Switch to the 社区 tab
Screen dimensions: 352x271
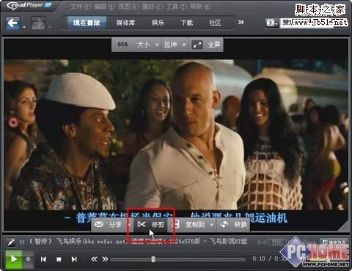tap(215, 23)
